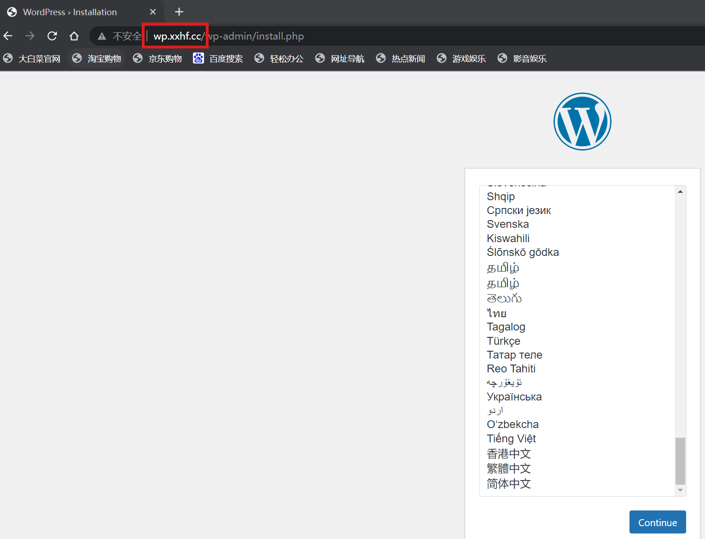The image size is (705, 539).
Task: Select Татар теле language
Action: pyautogui.click(x=577, y=355)
